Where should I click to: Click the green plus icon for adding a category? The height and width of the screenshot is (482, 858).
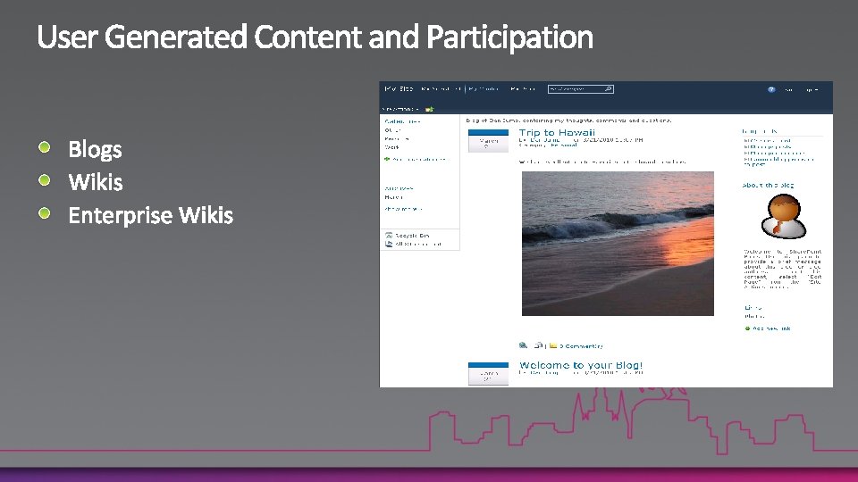[387, 159]
